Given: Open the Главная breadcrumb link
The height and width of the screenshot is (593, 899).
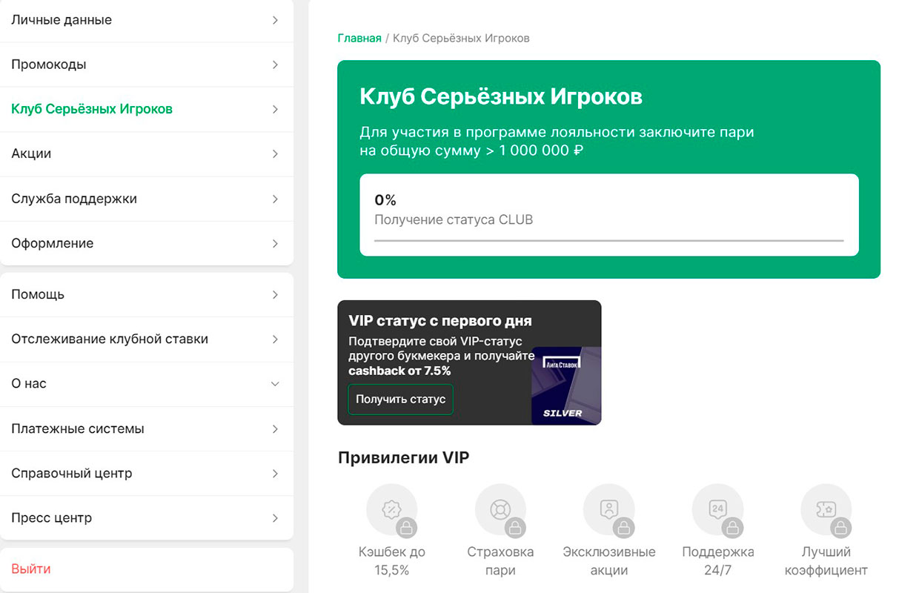Looking at the screenshot, I should point(359,37).
